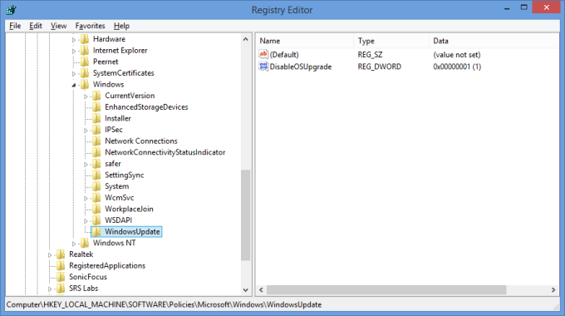Minimize the Registry Editor window
Image resolution: width=565 pixels, height=316 pixels.
pyautogui.click(x=507, y=8)
